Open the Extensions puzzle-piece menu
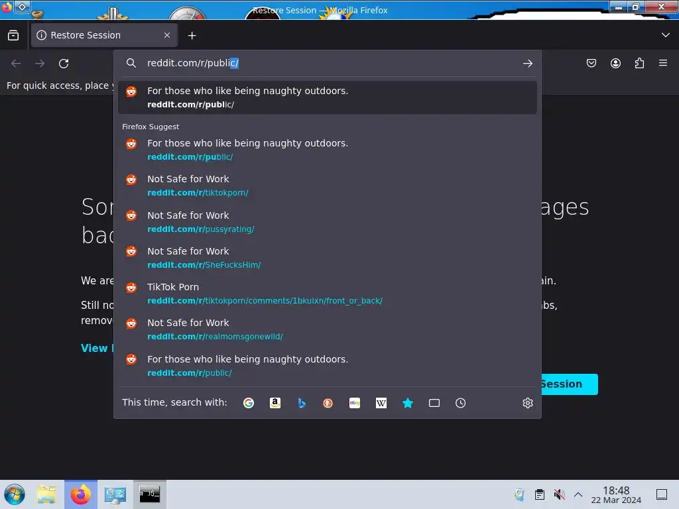Image resolution: width=679 pixels, height=509 pixels. [x=639, y=63]
